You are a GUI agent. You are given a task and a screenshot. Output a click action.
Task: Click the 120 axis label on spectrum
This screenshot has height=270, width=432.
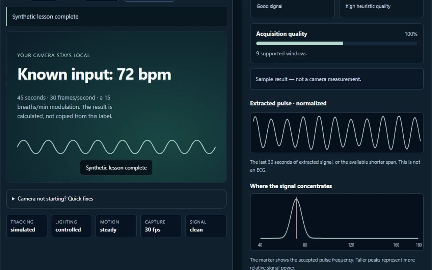click(x=351, y=245)
